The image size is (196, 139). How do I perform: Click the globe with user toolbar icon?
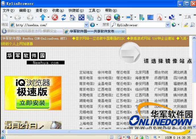[117, 17]
